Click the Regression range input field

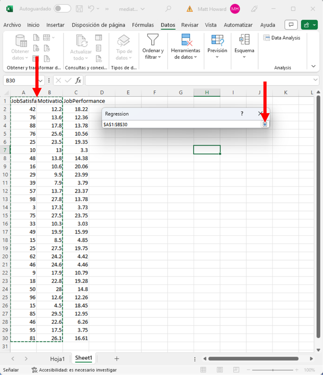[x=181, y=124]
